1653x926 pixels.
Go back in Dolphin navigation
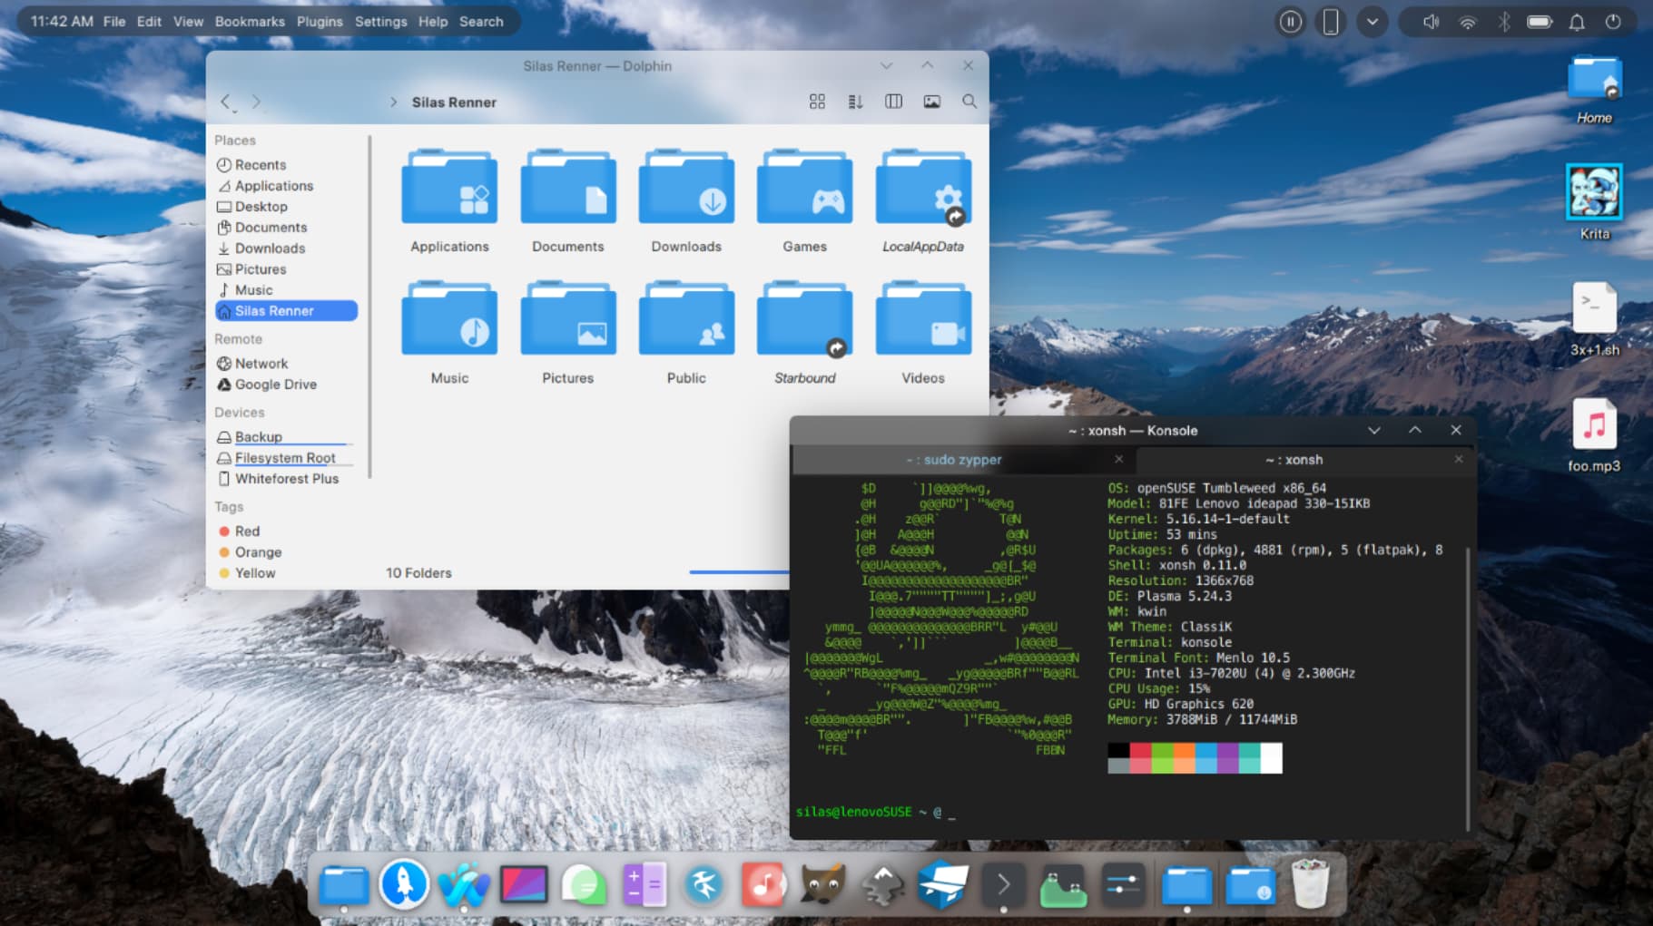(x=227, y=102)
